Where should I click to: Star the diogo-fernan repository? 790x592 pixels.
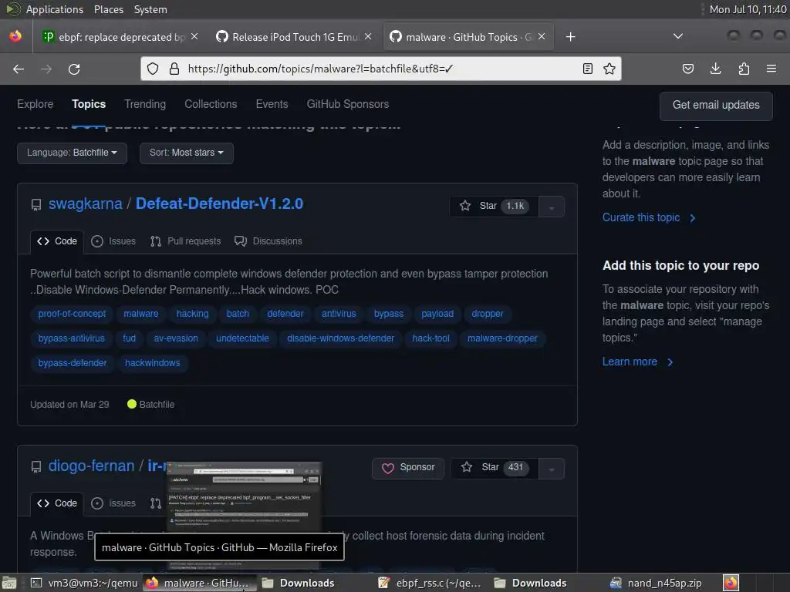click(495, 468)
